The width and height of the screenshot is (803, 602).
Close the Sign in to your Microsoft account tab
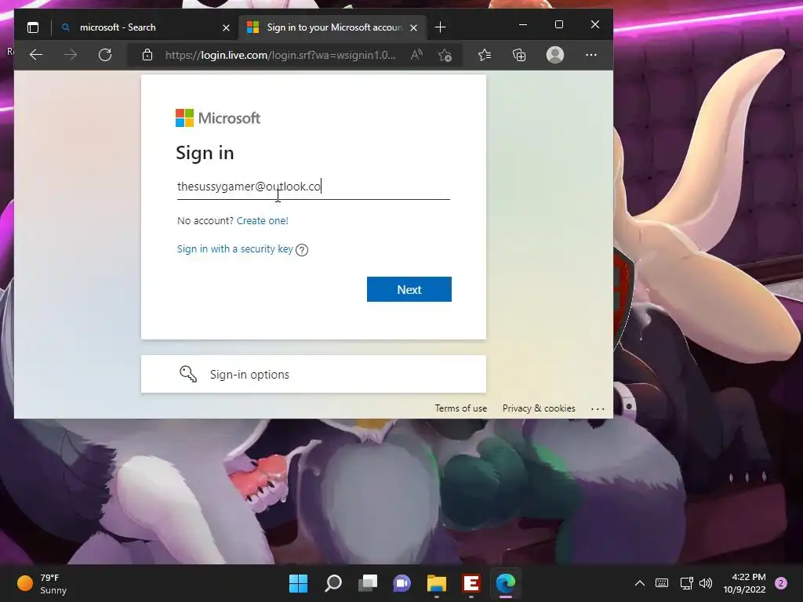(x=414, y=27)
